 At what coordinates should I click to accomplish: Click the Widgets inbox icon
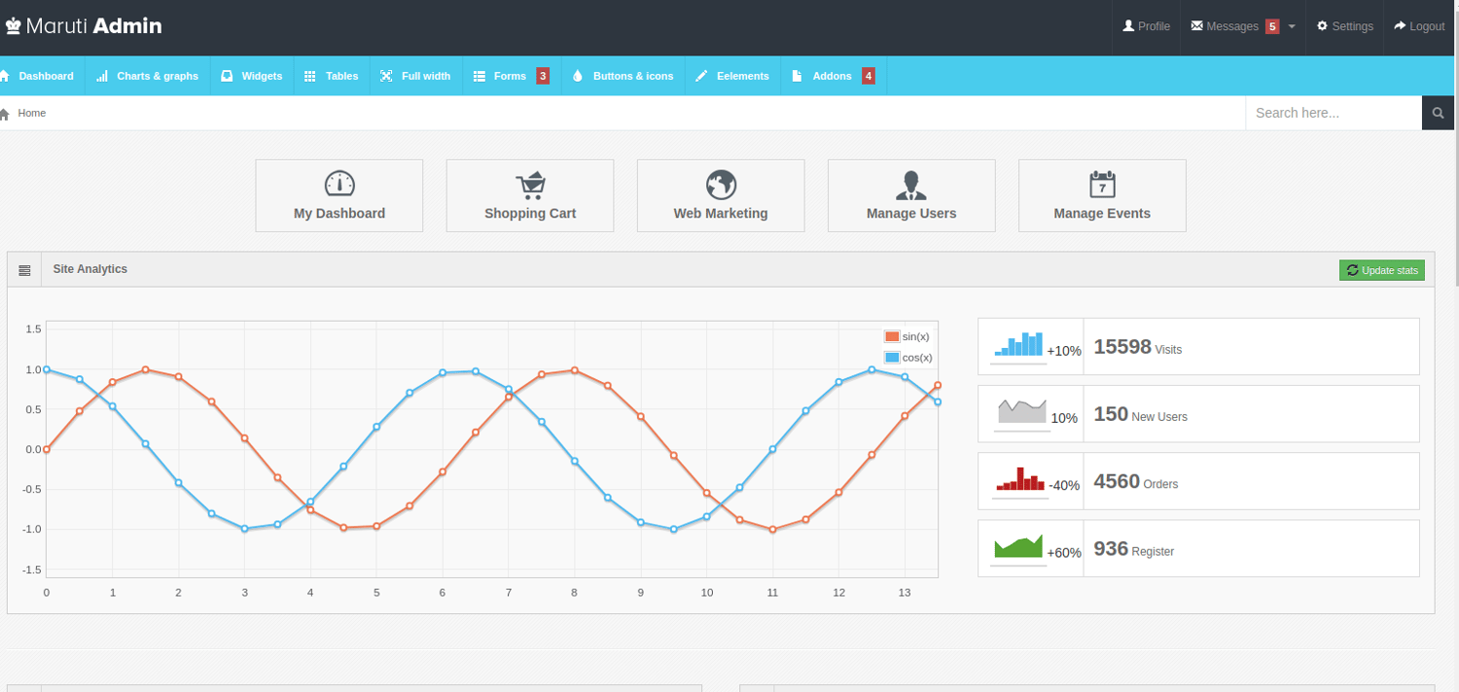point(227,76)
